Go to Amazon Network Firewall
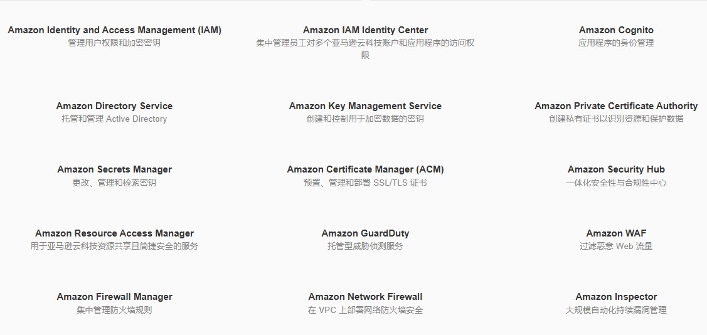The image size is (707, 335). click(365, 297)
